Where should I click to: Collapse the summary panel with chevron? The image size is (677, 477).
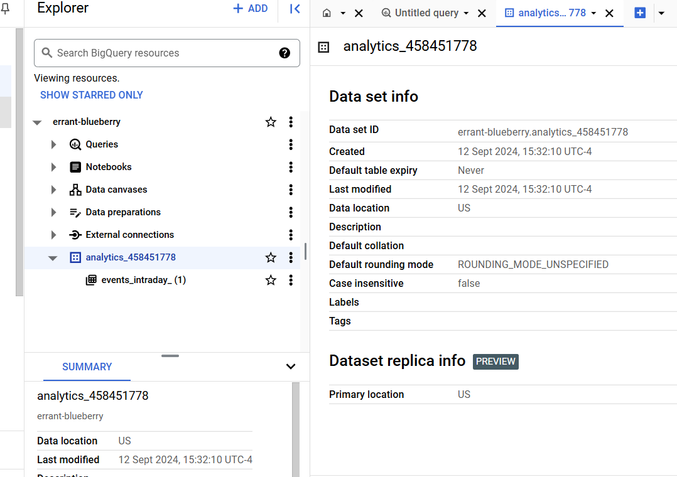(291, 367)
